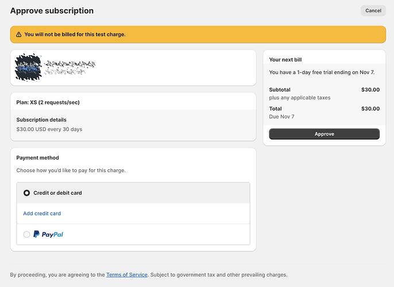
Task: Click the "Plan: XS (2 requests/sec)" heading
Action: click(48, 102)
